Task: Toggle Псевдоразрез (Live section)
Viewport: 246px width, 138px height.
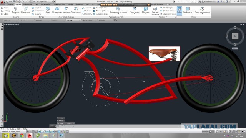Action: [166, 8]
